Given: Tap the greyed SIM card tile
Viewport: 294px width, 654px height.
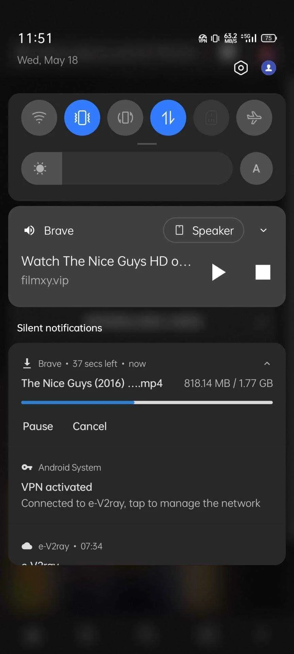Looking at the screenshot, I should (x=211, y=118).
